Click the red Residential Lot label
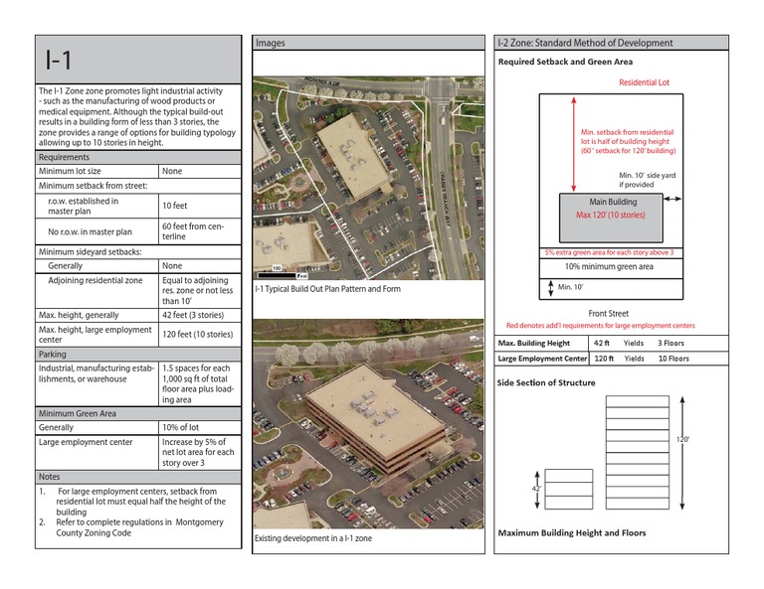 point(644,82)
